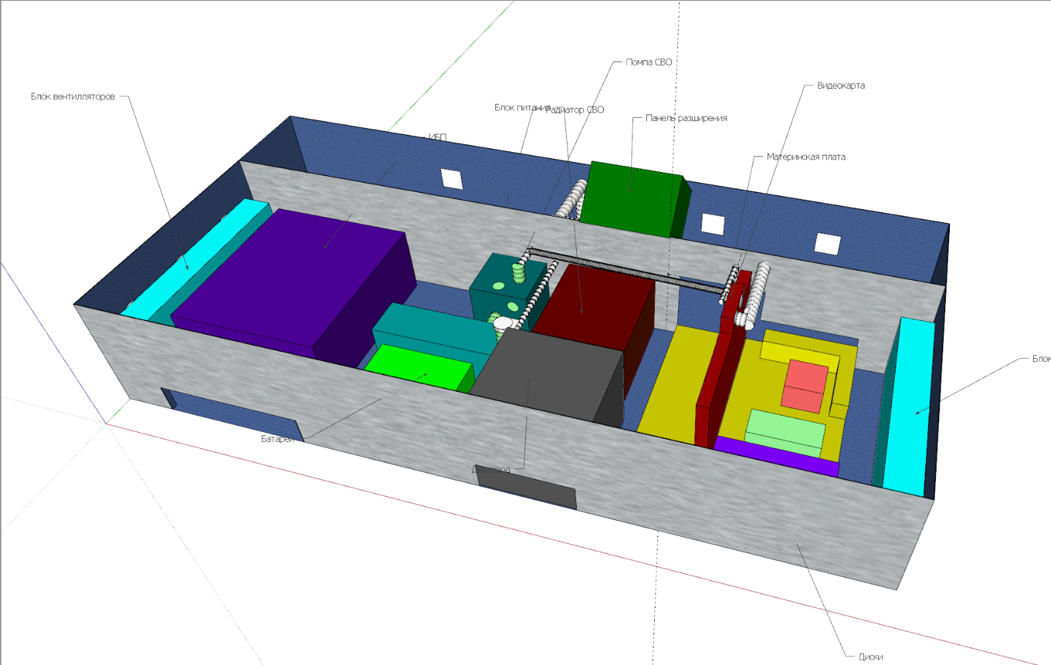Select the "Панель расширения" text label

click(686, 118)
